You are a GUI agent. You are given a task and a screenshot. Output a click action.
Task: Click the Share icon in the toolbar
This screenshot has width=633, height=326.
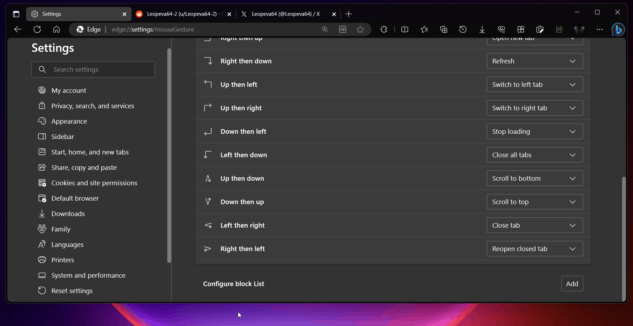559,29
